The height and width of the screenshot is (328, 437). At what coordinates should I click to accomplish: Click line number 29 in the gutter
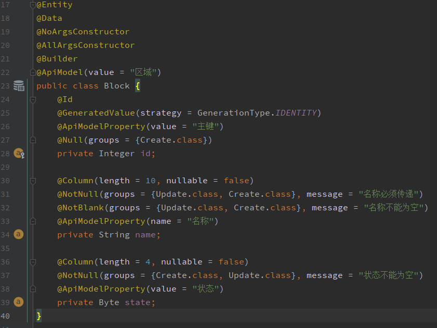pyautogui.click(x=5, y=167)
